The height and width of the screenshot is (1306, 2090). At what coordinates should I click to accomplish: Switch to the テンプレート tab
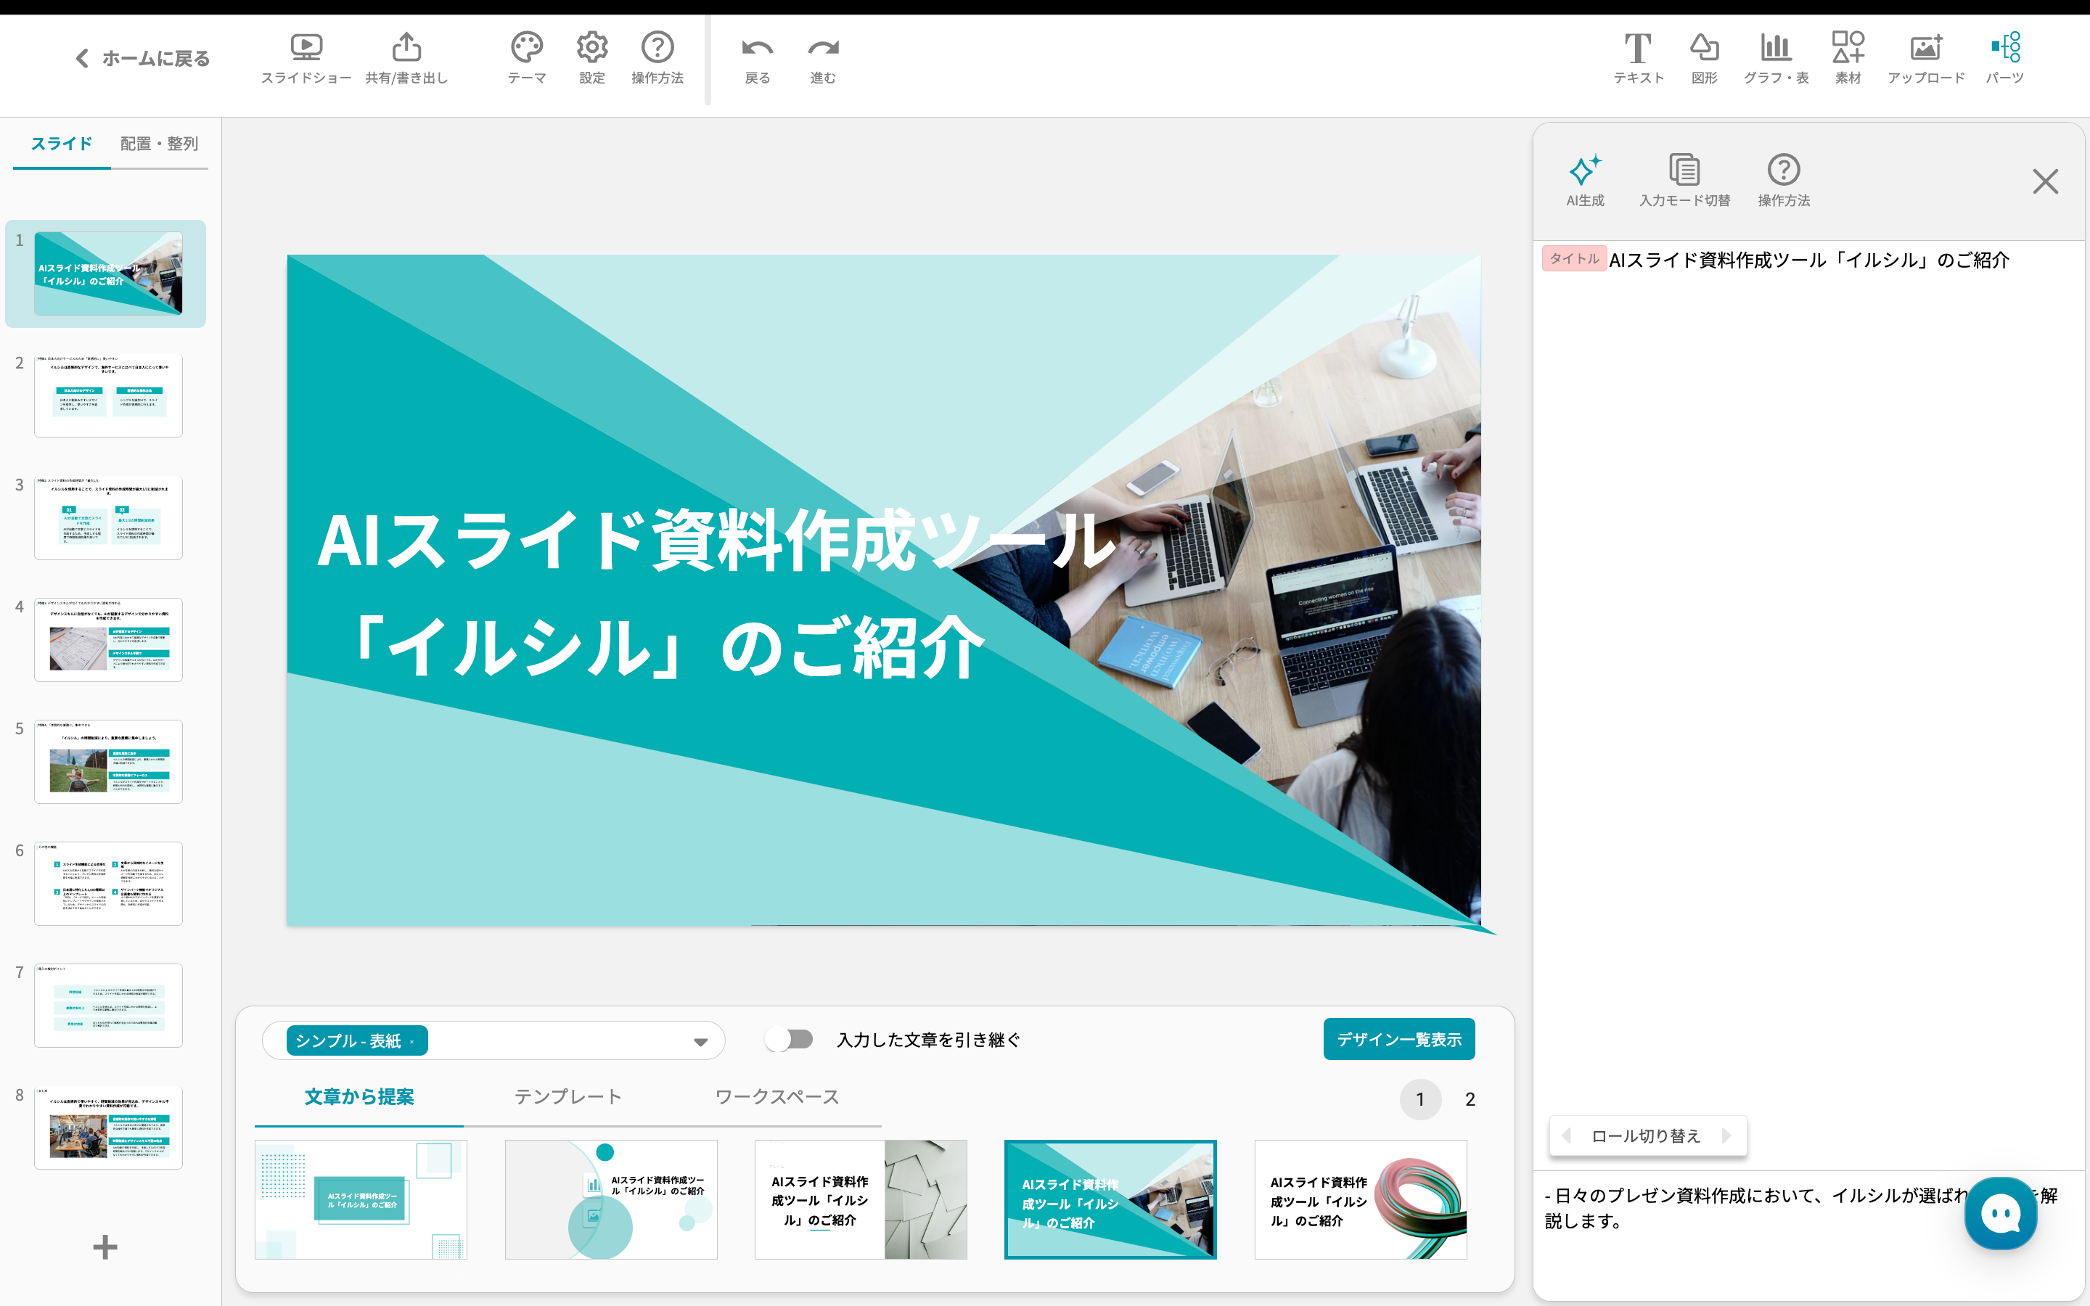567,1097
